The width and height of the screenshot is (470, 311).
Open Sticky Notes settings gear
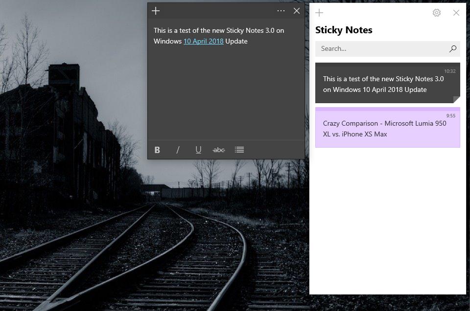coord(436,13)
